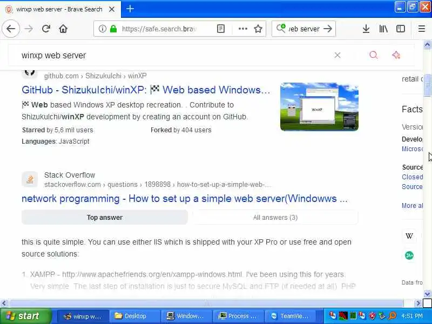Click the "Languages: JavaScript" text
The height and width of the screenshot is (324, 432).
click(56, 141)
